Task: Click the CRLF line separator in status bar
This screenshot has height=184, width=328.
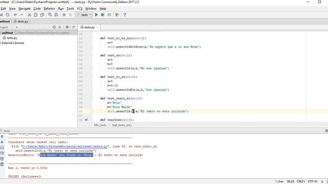Action: pos(301,181)
